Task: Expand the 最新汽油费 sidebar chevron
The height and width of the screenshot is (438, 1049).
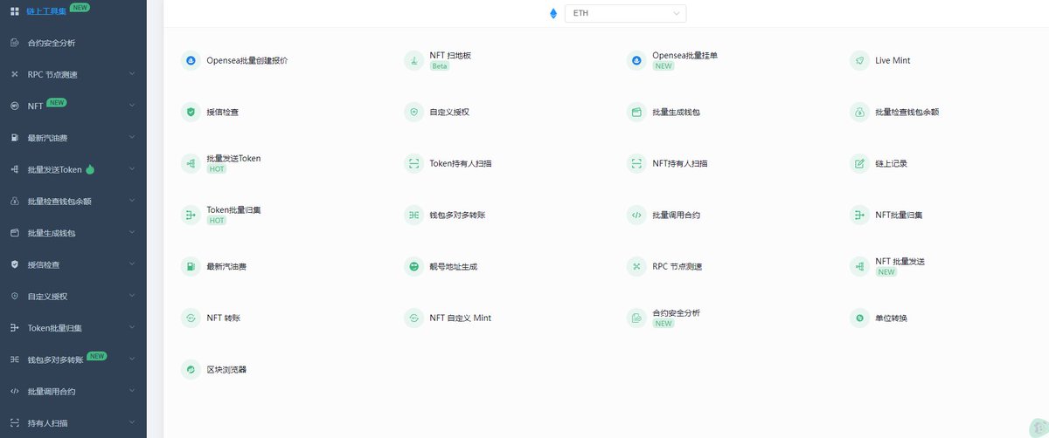Action: pyautogui.click(x=132, y=138)
